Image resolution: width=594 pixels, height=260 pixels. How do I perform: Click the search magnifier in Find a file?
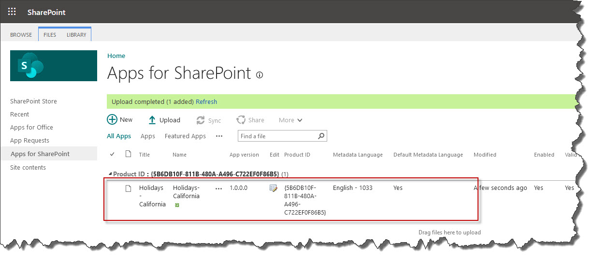click(x=321, y=136)
